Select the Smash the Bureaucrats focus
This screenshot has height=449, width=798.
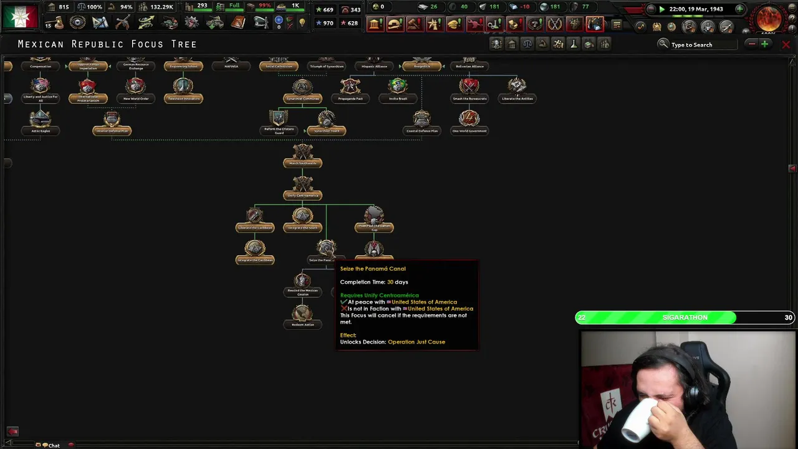[469, 90]
